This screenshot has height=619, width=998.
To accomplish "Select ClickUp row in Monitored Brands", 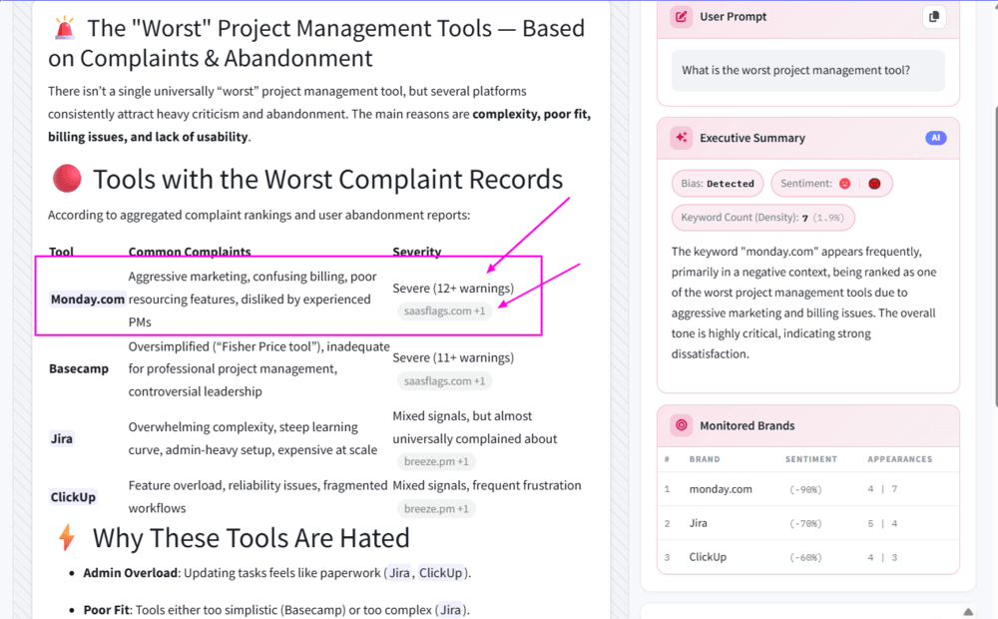I will tap(807, 557).
